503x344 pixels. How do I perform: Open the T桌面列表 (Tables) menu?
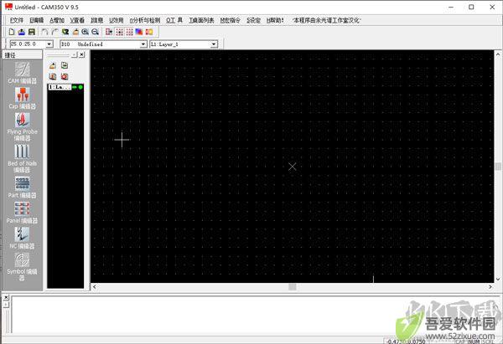pos(201,20)
